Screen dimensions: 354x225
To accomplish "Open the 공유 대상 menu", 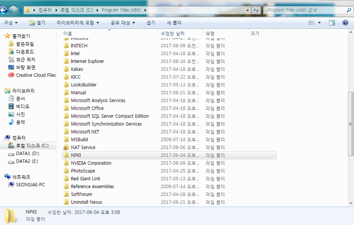I will [123, 23].
